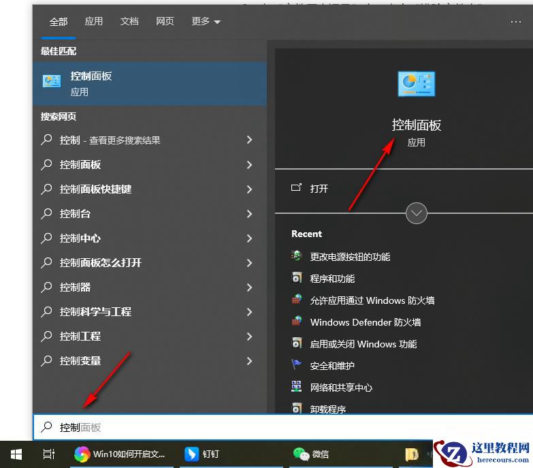Screen dimensions: 533x468
Task: Open the 控制面板 best match result
Action: [x=150, y=84]
